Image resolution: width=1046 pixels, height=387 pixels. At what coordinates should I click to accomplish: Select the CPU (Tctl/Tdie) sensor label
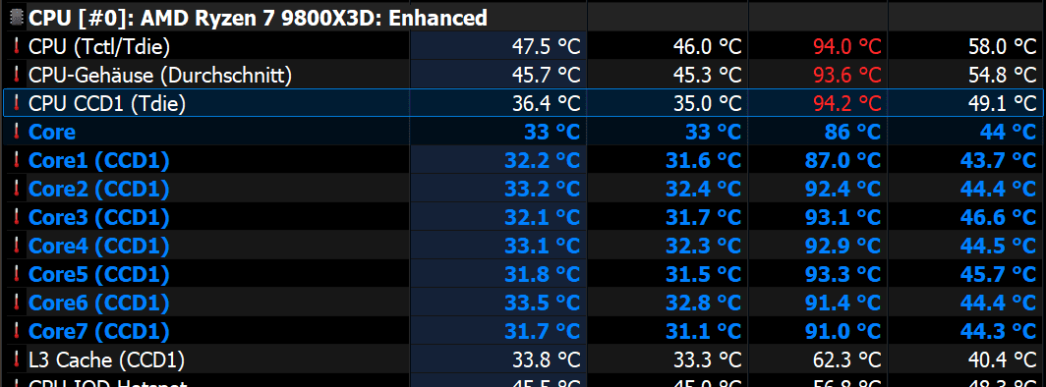tap(99, 46)
